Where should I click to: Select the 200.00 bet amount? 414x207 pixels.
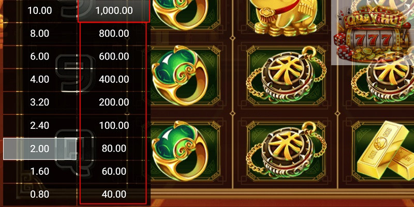114,102
